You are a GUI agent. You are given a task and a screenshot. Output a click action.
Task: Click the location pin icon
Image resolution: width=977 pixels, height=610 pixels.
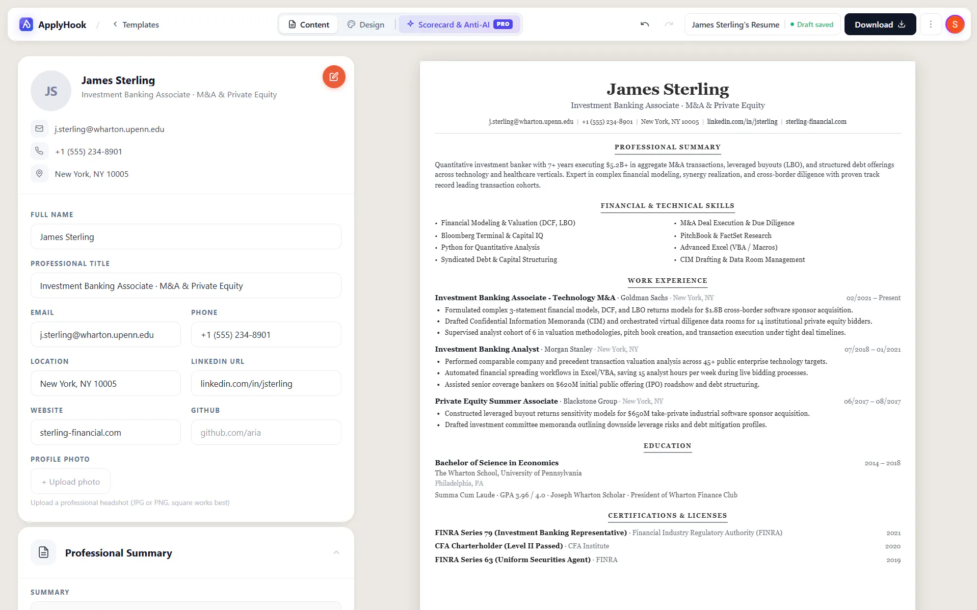click(x=39, y=174)
